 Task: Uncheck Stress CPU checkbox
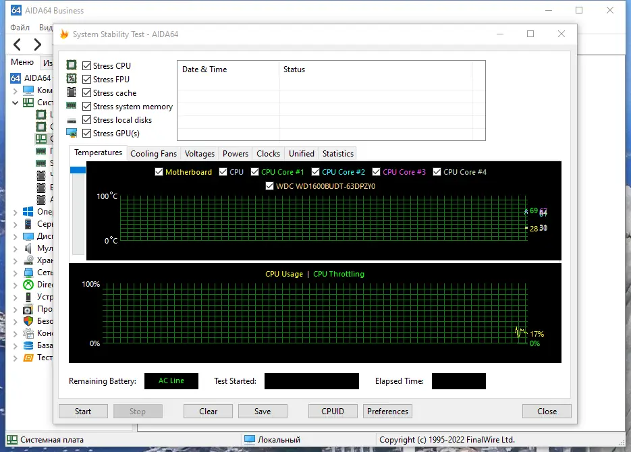pos(86,65)
